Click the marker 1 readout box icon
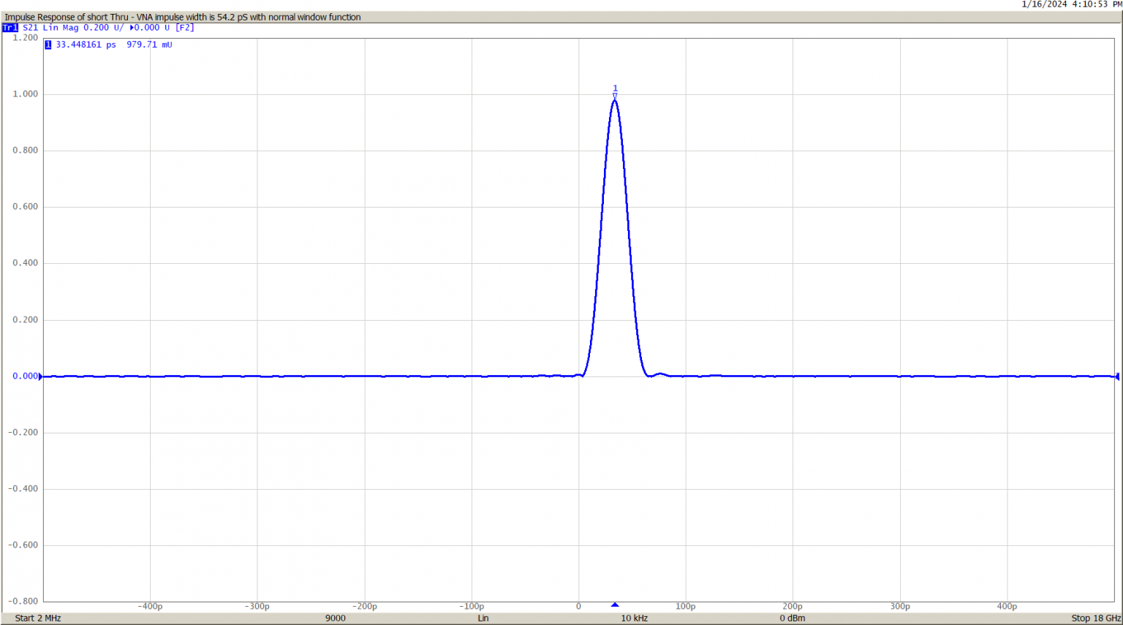This screenshot has width=1123, height=625. point(48,44)
